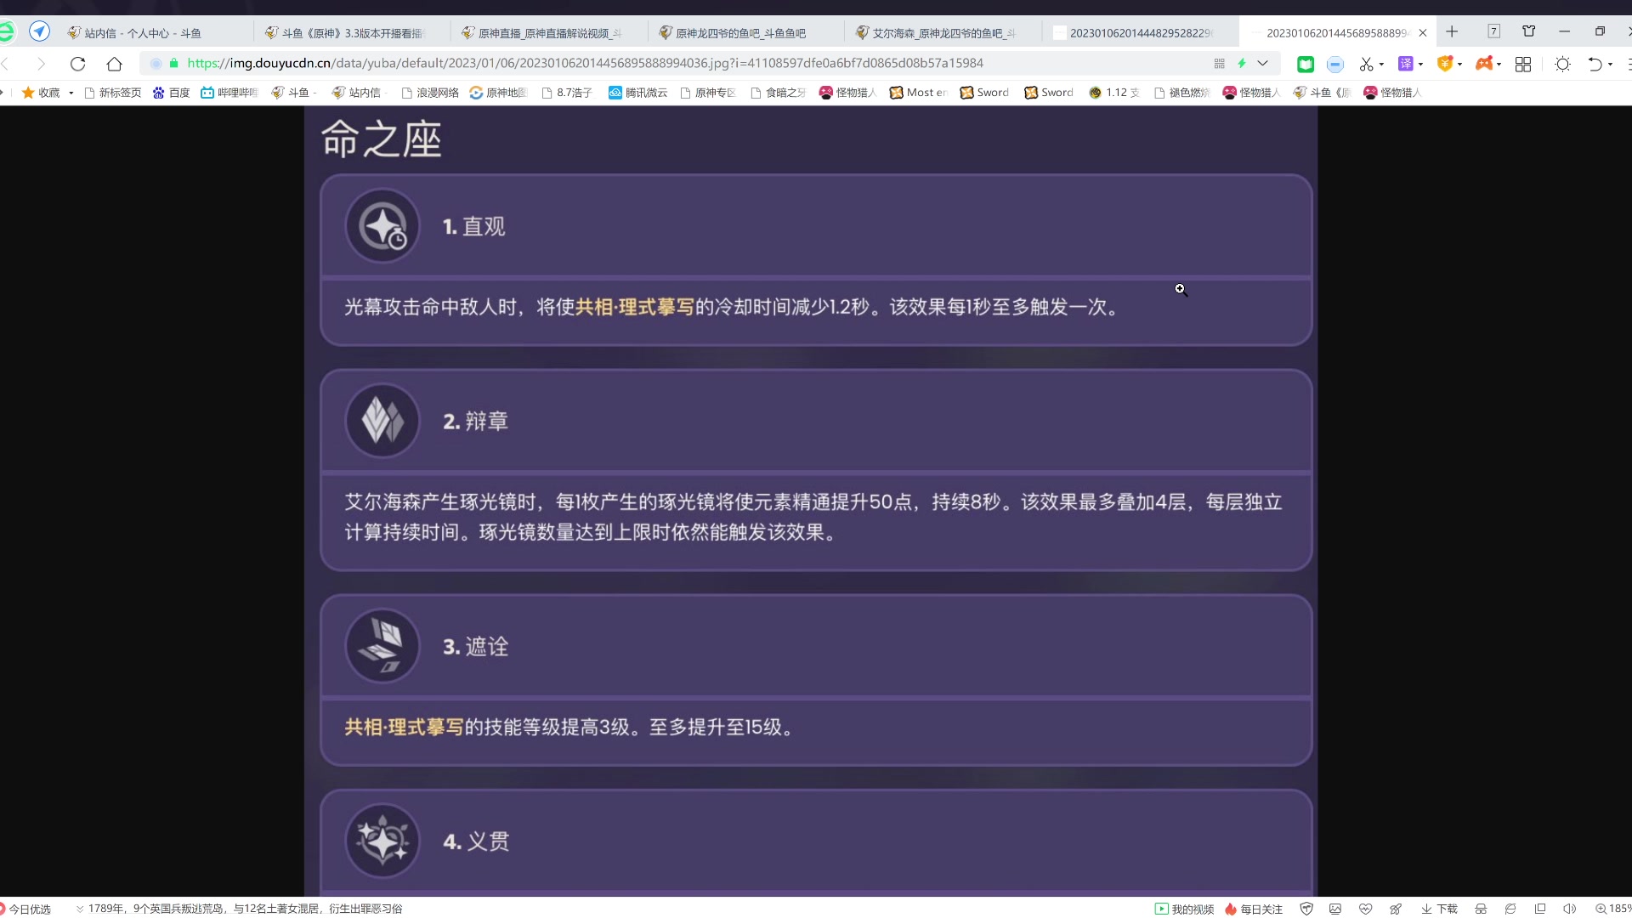Image resolution: width=1632 pixels, height=918 pixels.
Task: Expand the scissors screenshot options arrow
Action: (x=1381, y=65)
